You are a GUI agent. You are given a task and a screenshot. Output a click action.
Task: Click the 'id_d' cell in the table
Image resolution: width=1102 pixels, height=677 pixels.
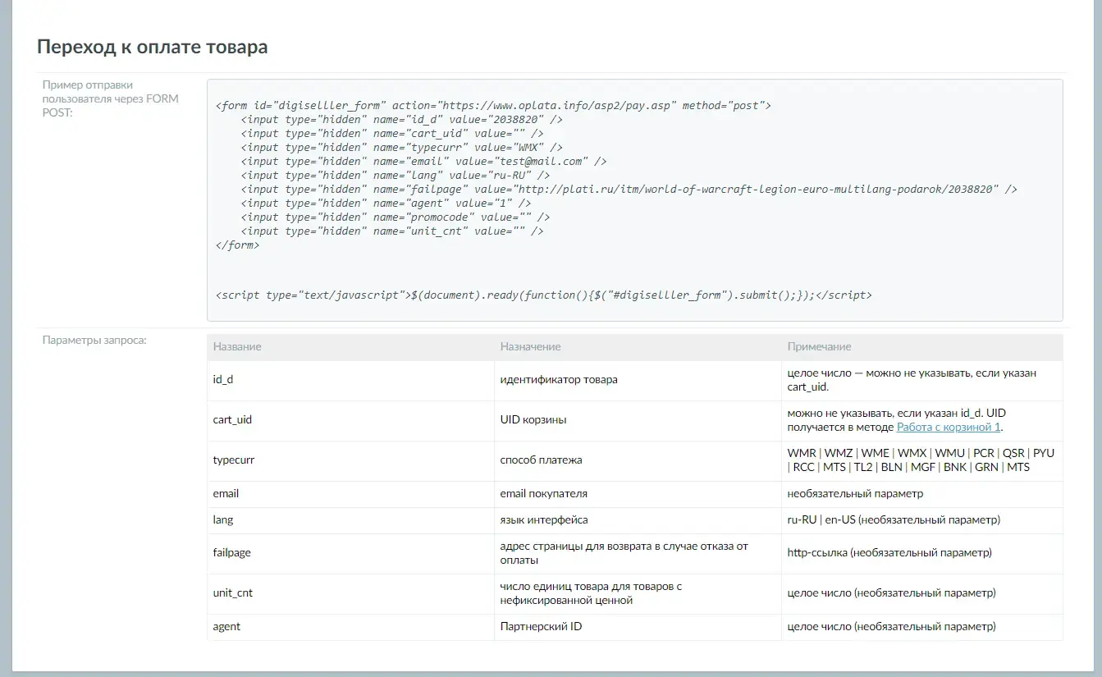[350, 380]
